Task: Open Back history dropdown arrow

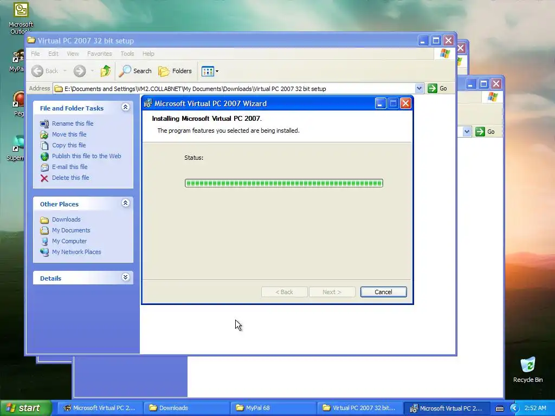Action: coord(65,71)
